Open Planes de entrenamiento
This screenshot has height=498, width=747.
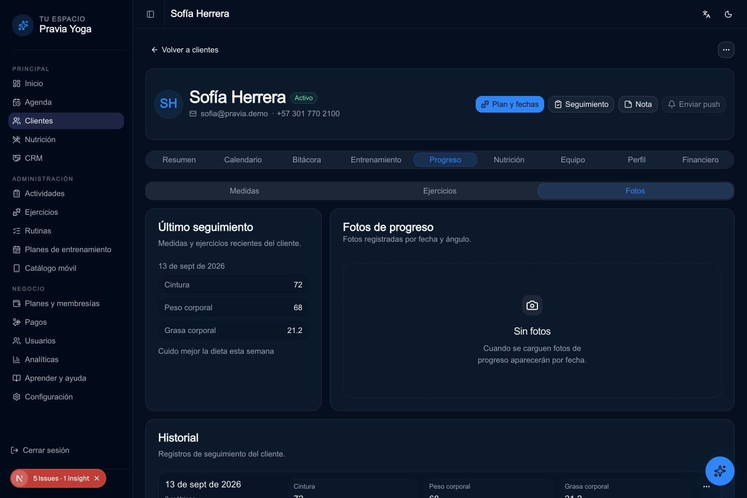coord(66,250)
